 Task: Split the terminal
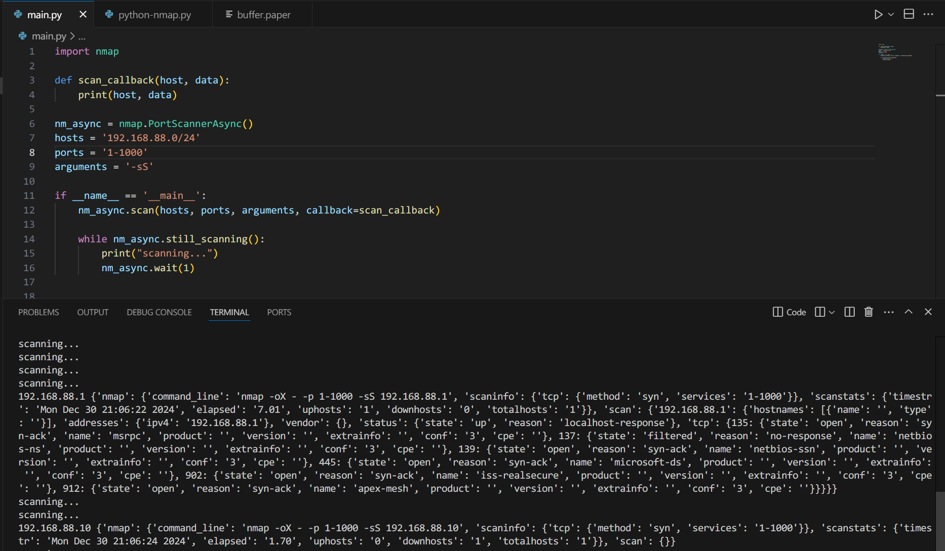[x=850, y=312]
